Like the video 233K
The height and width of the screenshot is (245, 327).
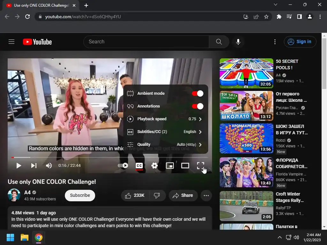pos(135,196)
